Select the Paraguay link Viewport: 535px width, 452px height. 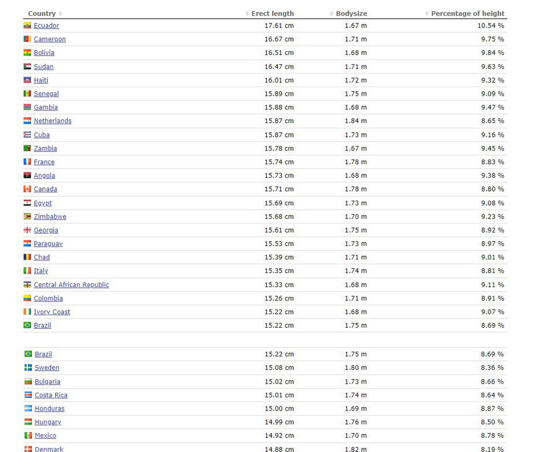48,244
